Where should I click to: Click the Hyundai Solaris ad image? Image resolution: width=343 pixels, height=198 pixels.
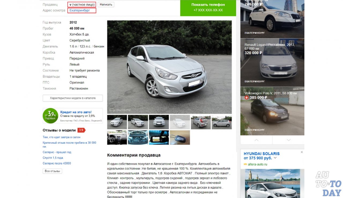point(272,184)
